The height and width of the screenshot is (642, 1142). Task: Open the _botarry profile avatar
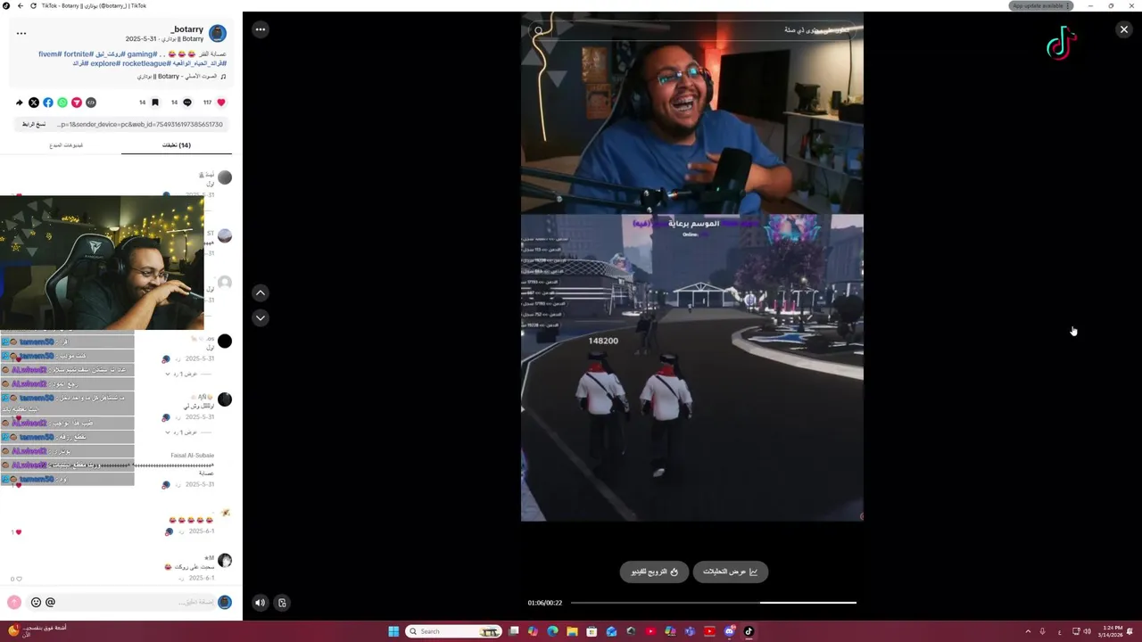(x=218, y=34)
